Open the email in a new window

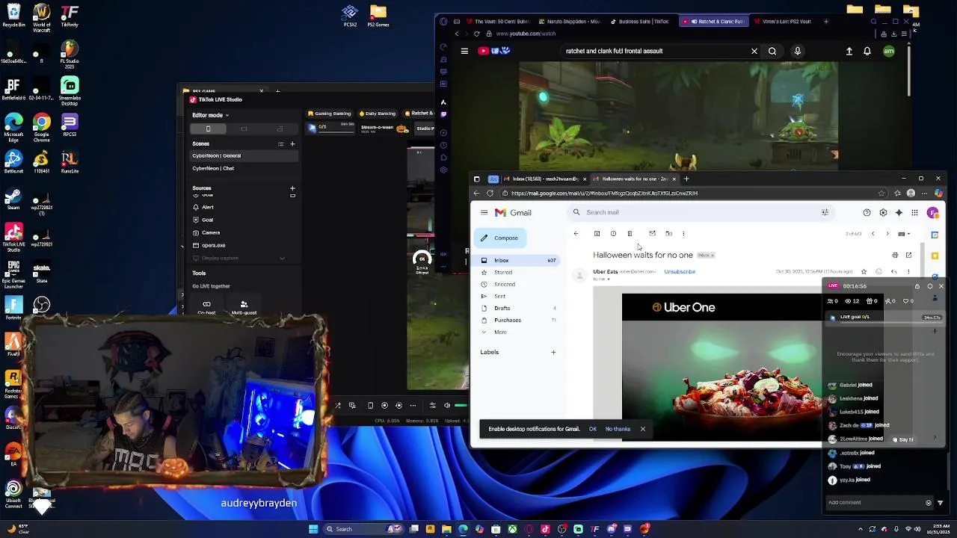click(908, 256)
